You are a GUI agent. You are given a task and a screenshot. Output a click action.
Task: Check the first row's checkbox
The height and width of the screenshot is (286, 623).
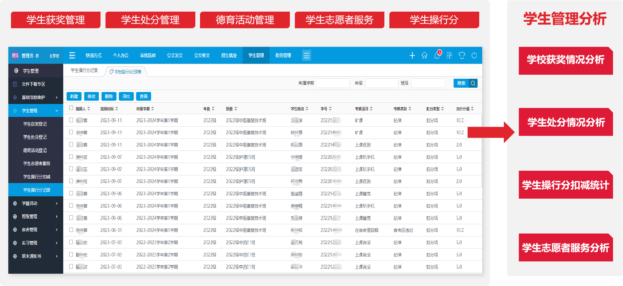coord(71,120)
